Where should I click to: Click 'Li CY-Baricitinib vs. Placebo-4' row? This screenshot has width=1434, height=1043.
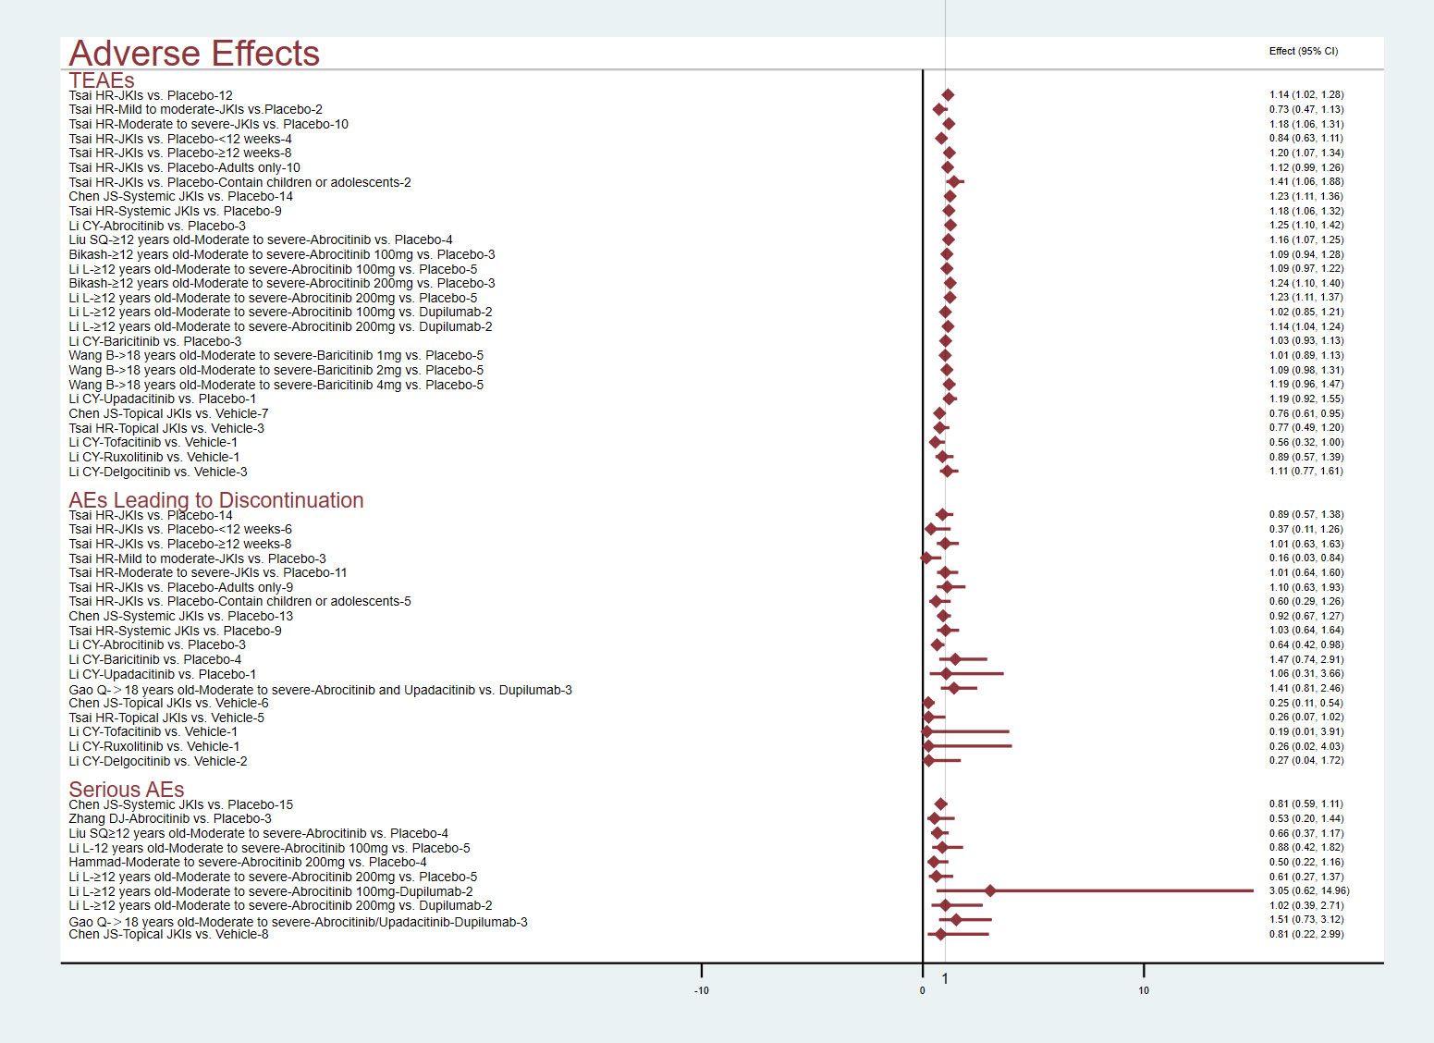(155, 659)
